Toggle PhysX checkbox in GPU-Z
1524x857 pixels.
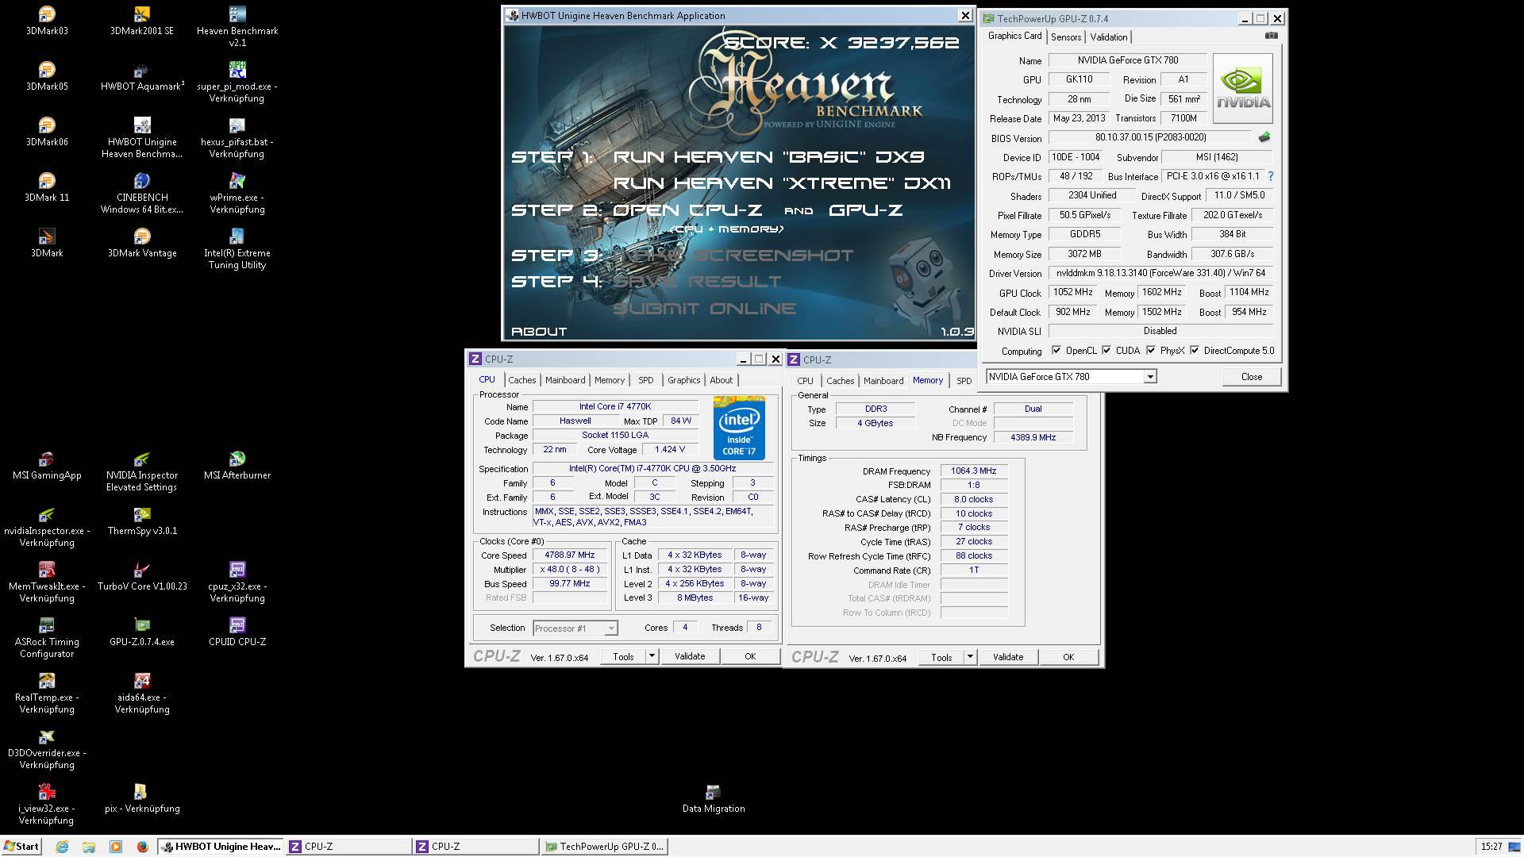pos(1151,351)
